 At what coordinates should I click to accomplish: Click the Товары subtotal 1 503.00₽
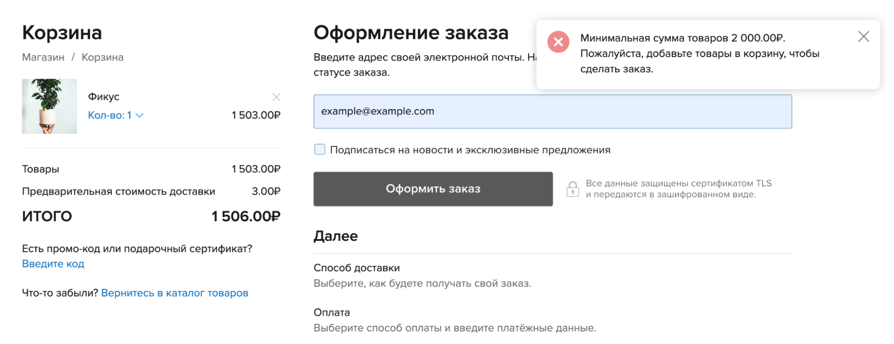click(256, 169)
